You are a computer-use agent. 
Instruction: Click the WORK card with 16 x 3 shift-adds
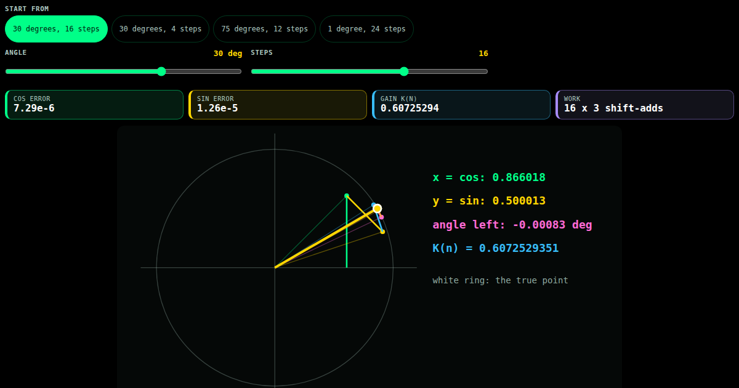645,105
